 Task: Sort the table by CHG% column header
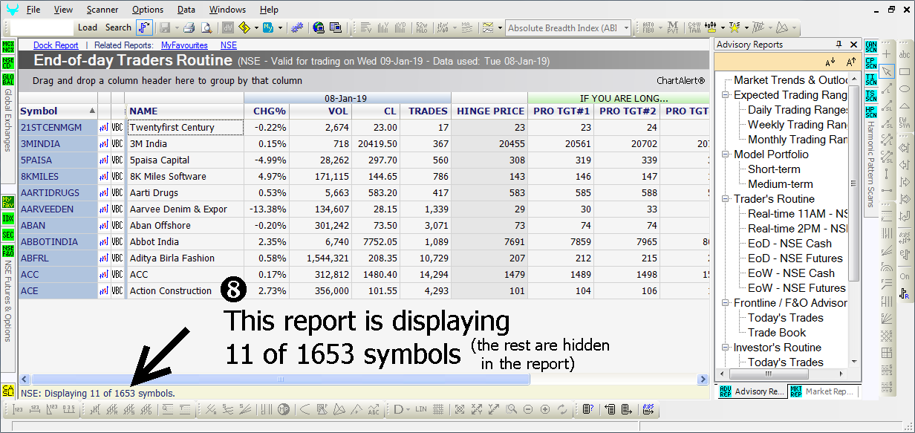pos(267,111)
